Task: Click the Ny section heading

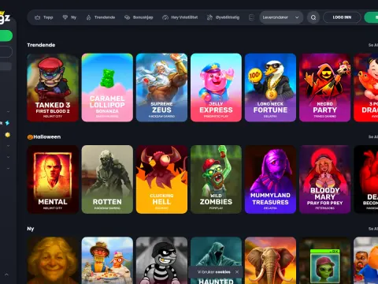Action: [x=31, y=229]
